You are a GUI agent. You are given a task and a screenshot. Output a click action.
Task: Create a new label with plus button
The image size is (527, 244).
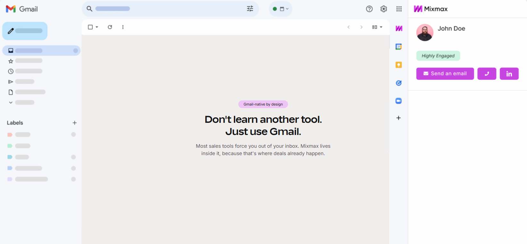pos(75,123)
